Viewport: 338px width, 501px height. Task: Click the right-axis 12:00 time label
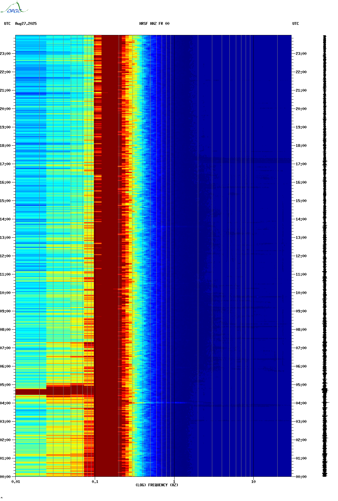(301, 256)
